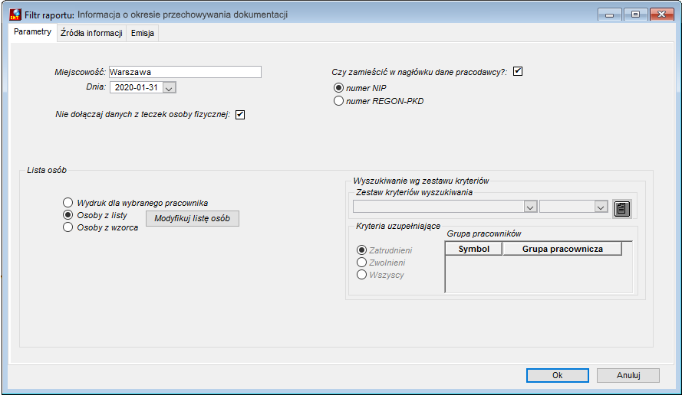Minimize the Filtr raportu window

[x=609, y=15]
